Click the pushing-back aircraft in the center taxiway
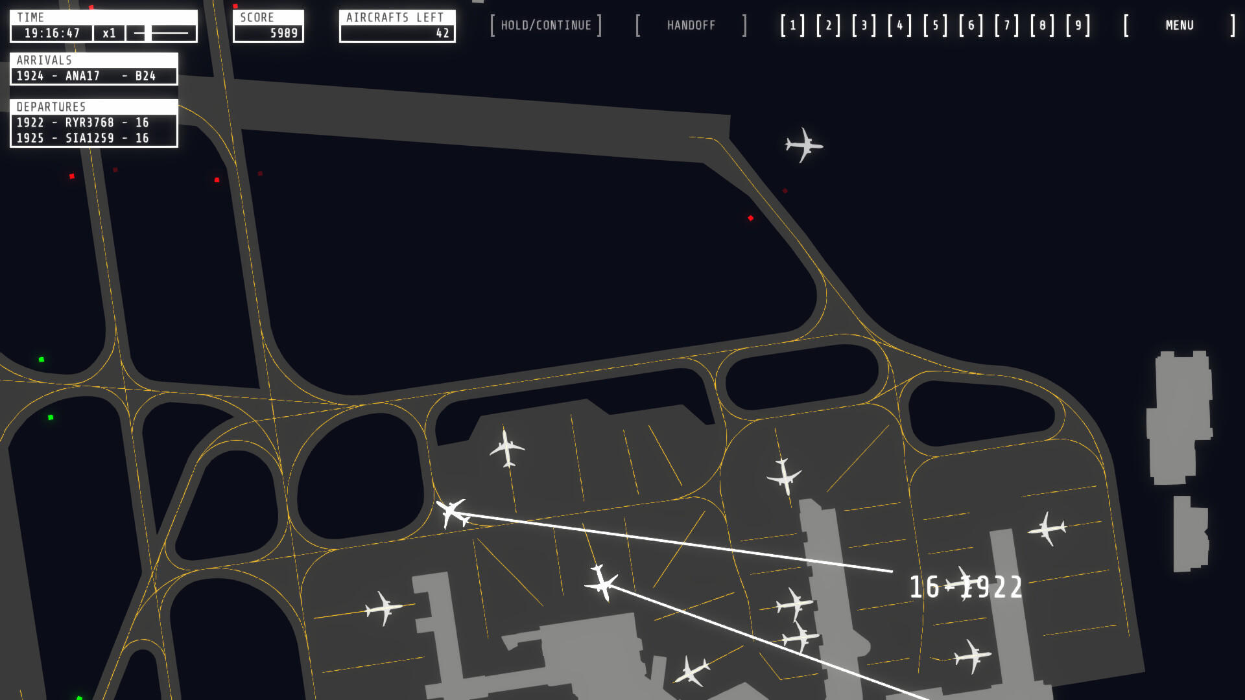The width and height of the screenshot is (1245, 700). (x=602, y=582)
